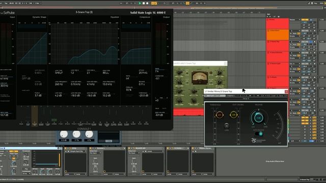Toggle the Auto Release switch in L1 limiter
Screen dimensions: 326x183
(x=259, y=134)
